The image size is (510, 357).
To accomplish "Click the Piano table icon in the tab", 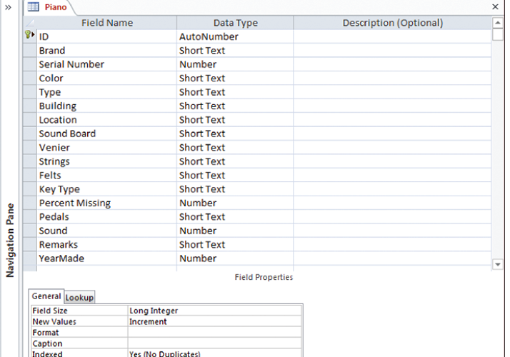I will pos(33,6).
